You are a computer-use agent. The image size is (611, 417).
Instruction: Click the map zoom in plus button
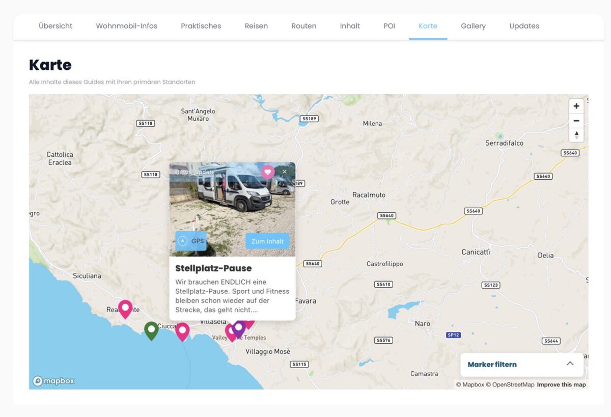coord(576,106)
